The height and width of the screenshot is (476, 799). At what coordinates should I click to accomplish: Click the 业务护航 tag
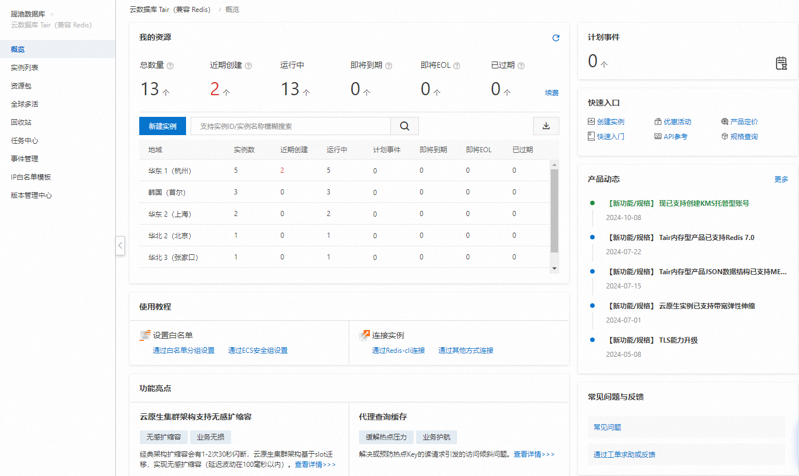437,437
